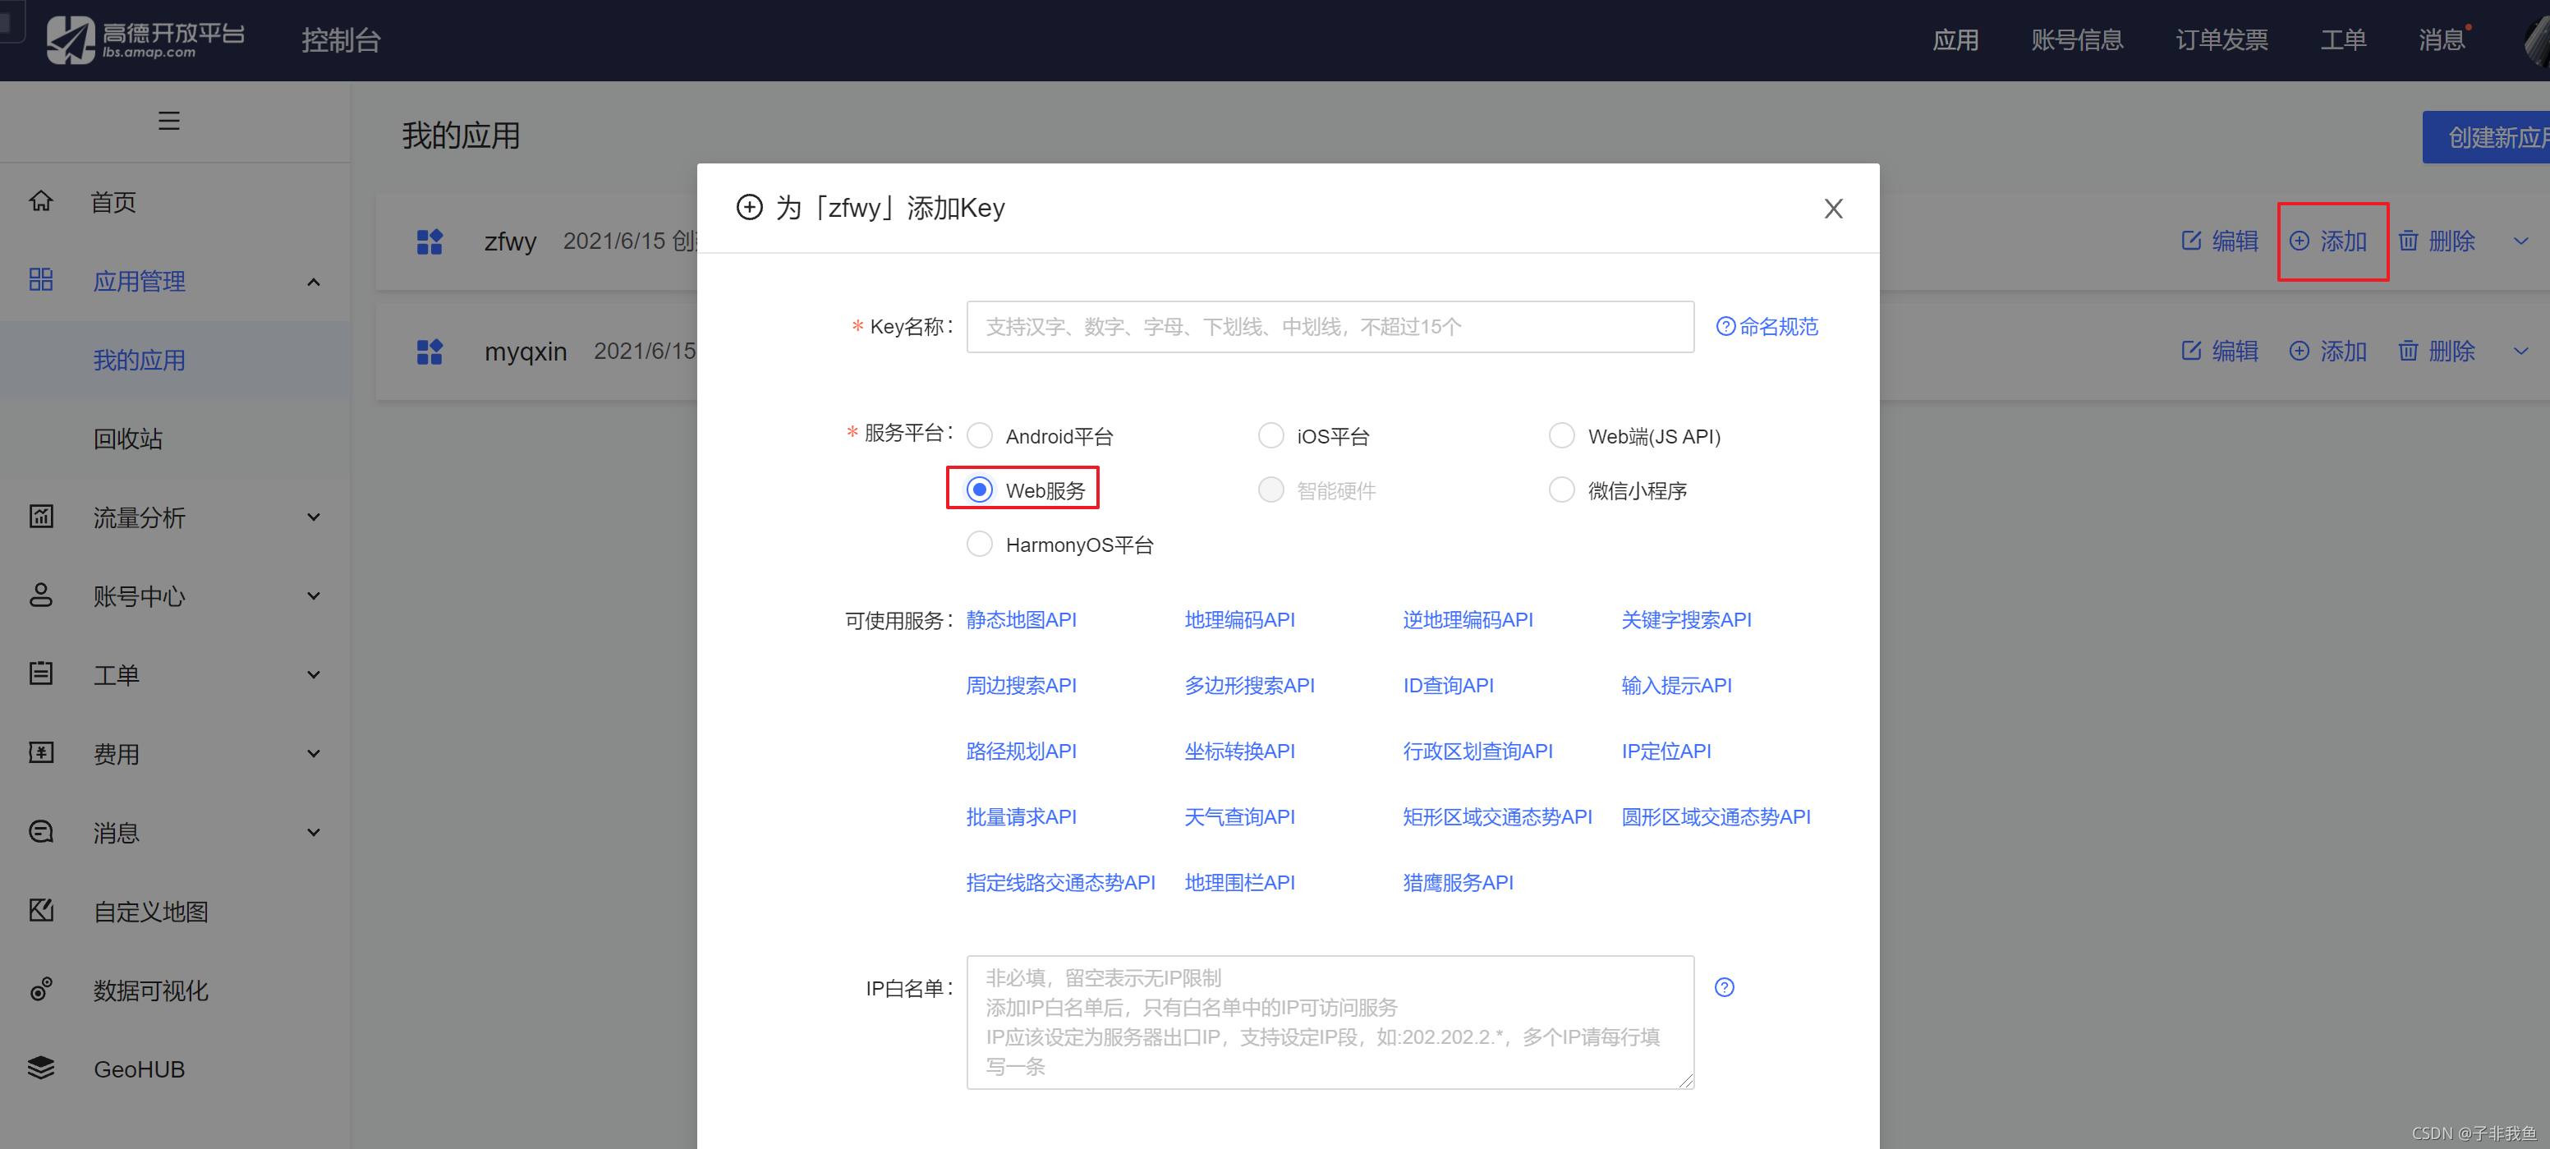This screenshot has width=2550, height=1149.
Task: Click the 创建新应用 button
Action: pos(2486,137)
